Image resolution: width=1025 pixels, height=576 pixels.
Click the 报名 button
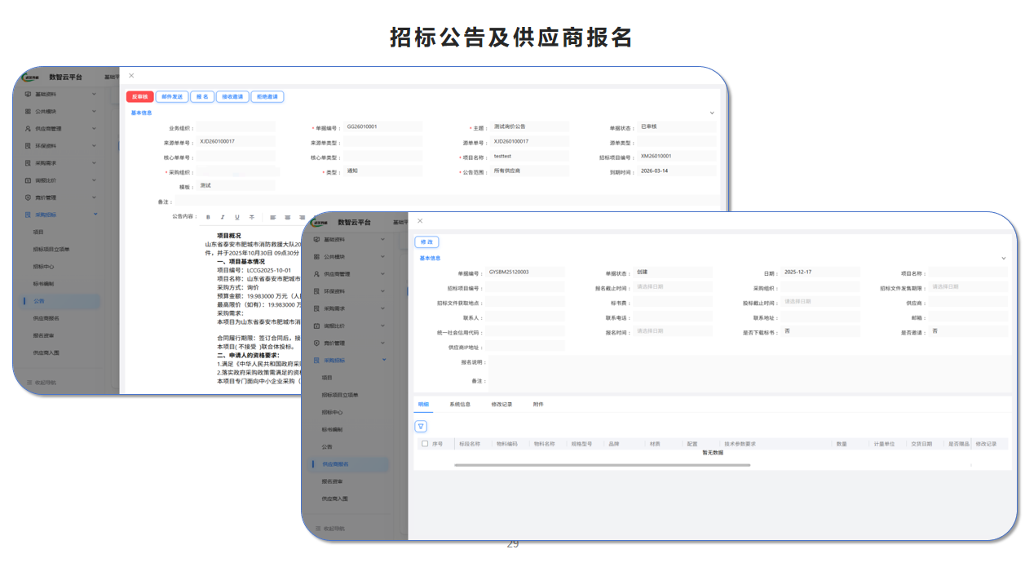coord(202,96)
